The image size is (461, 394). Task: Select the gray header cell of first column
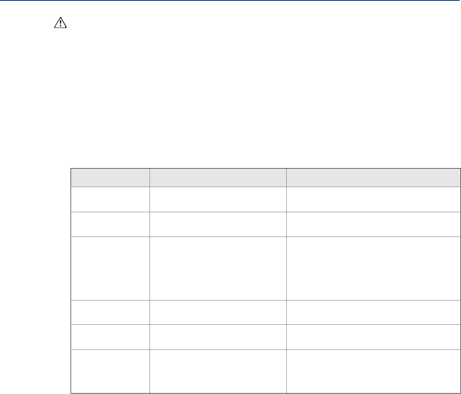tap(110, 178)
